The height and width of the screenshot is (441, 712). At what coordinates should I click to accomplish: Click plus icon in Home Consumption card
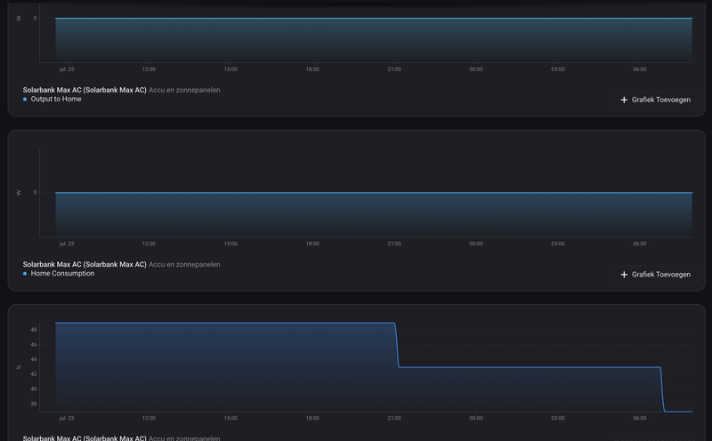[624, 275]
